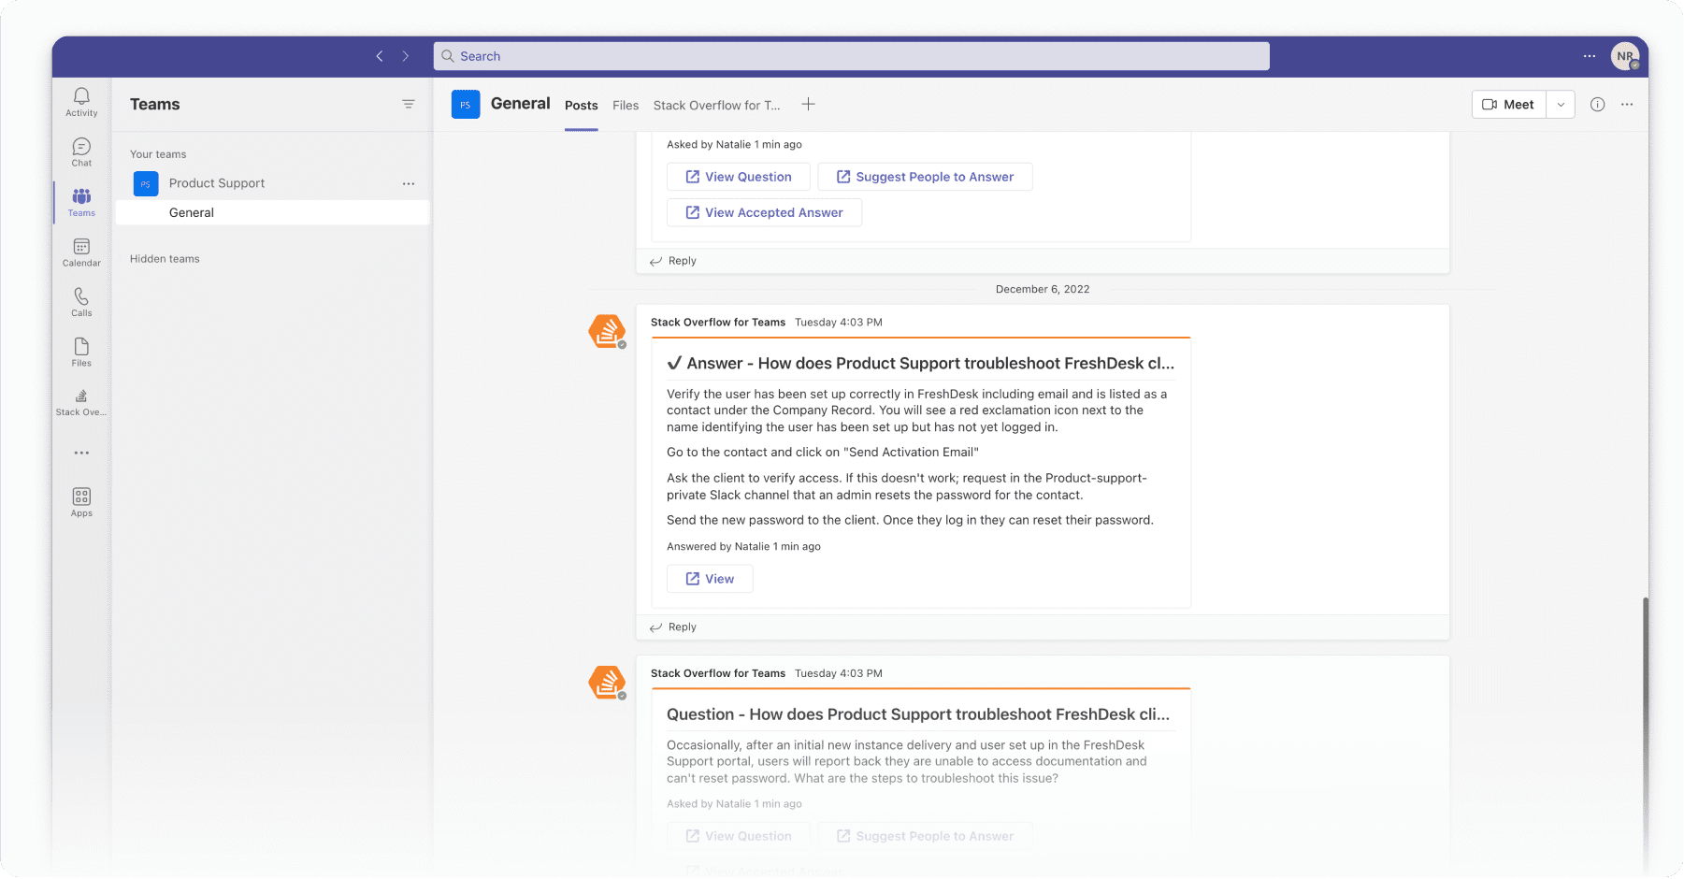Reply to the topmost post

673,261
